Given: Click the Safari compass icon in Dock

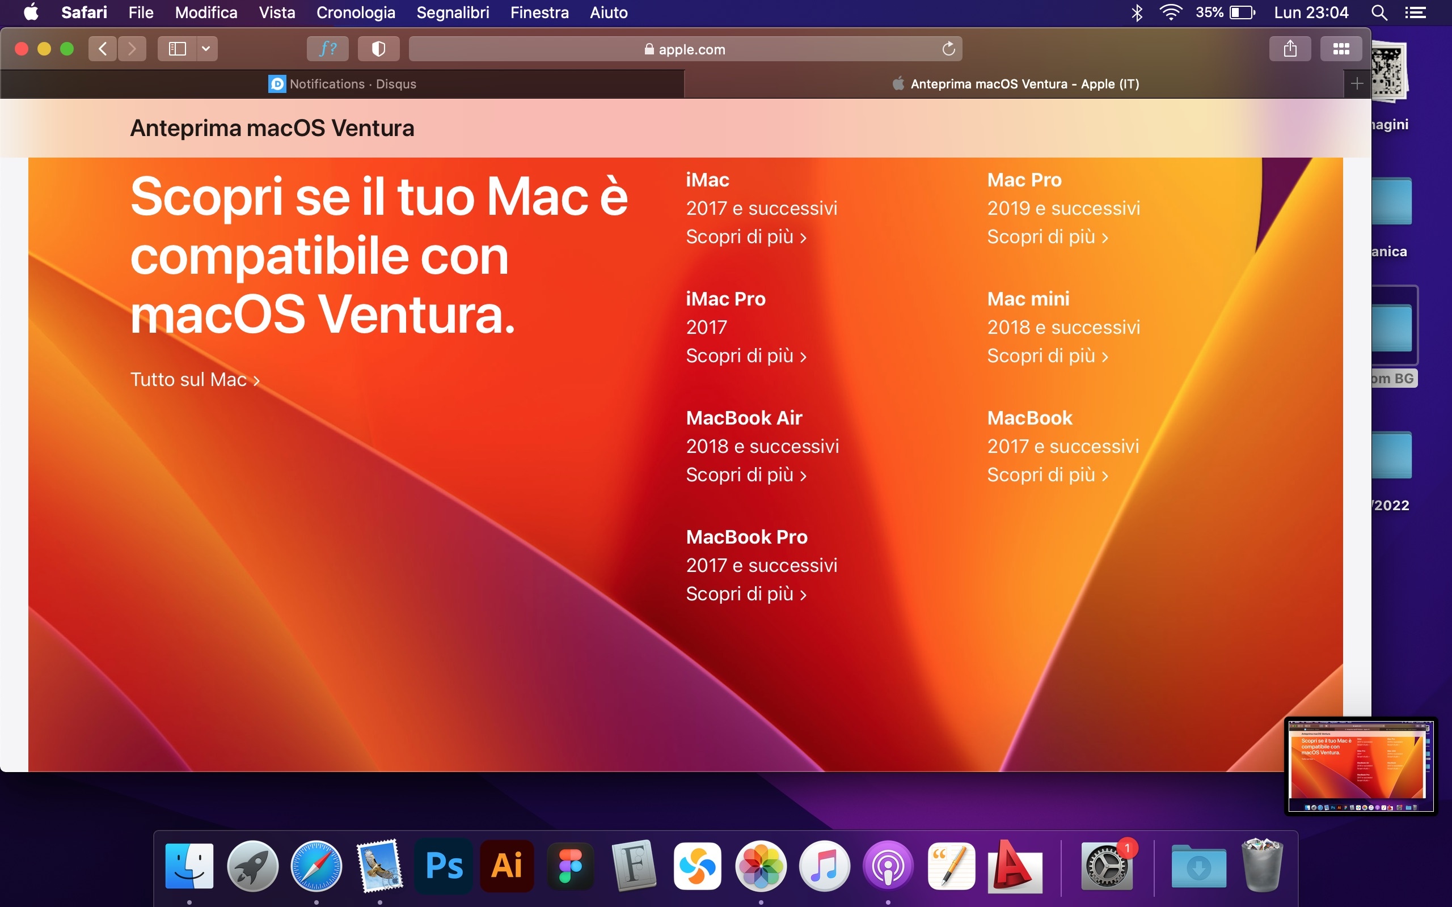Looking at the screenshot, I should (316, 866).
